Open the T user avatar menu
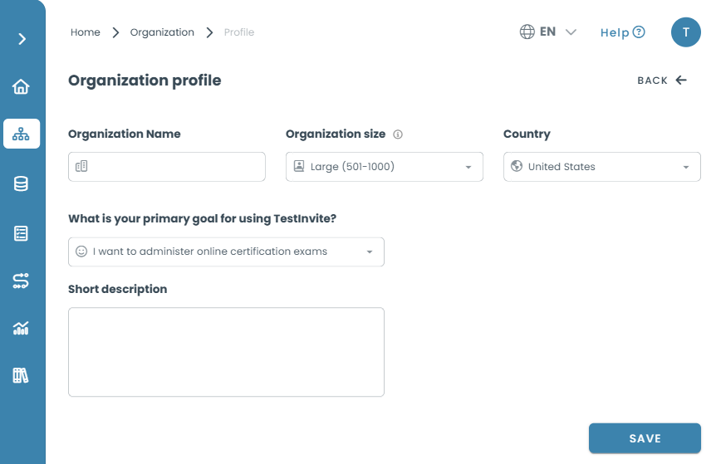The image size is (721, 464). (x=685, y=32)
